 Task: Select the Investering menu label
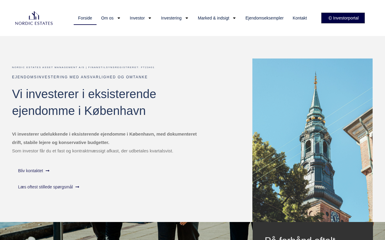coord(171,18)
